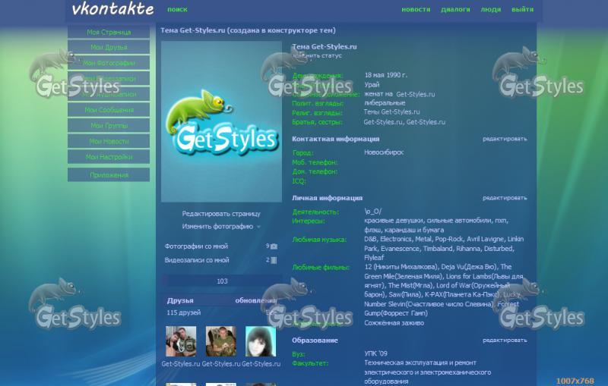Click Редактировать страницу under the avatar

pos(221,214)
